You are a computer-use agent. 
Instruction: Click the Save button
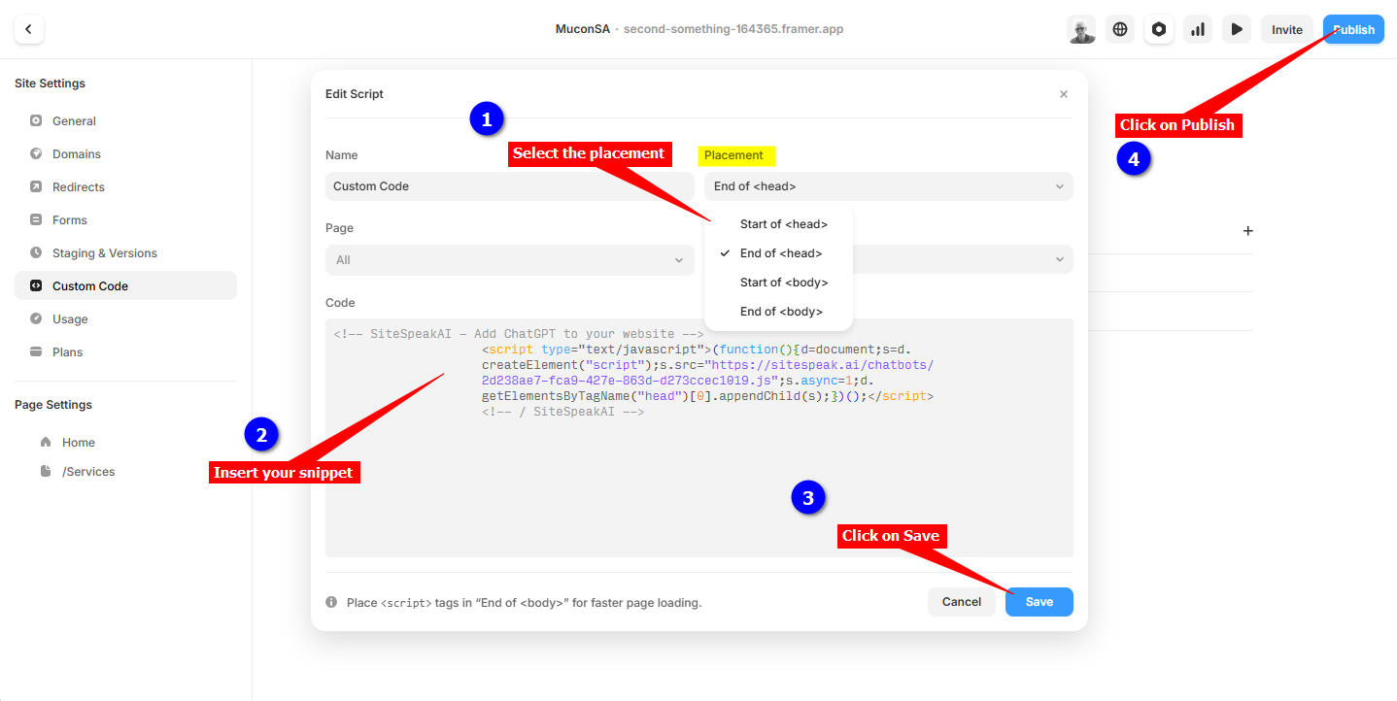(x=1039, y=602)
